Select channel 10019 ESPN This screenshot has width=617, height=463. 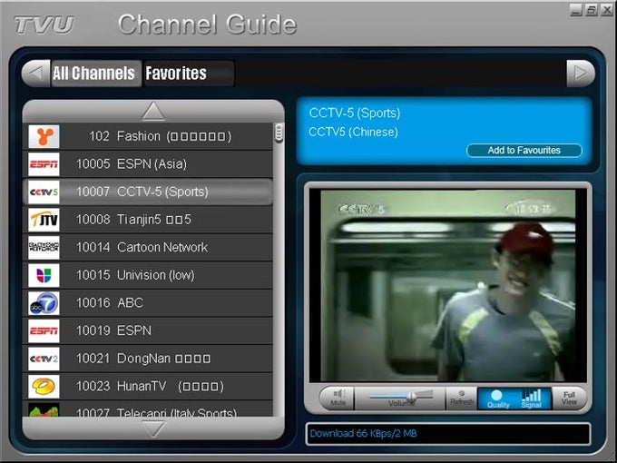[x=148, y=330]
